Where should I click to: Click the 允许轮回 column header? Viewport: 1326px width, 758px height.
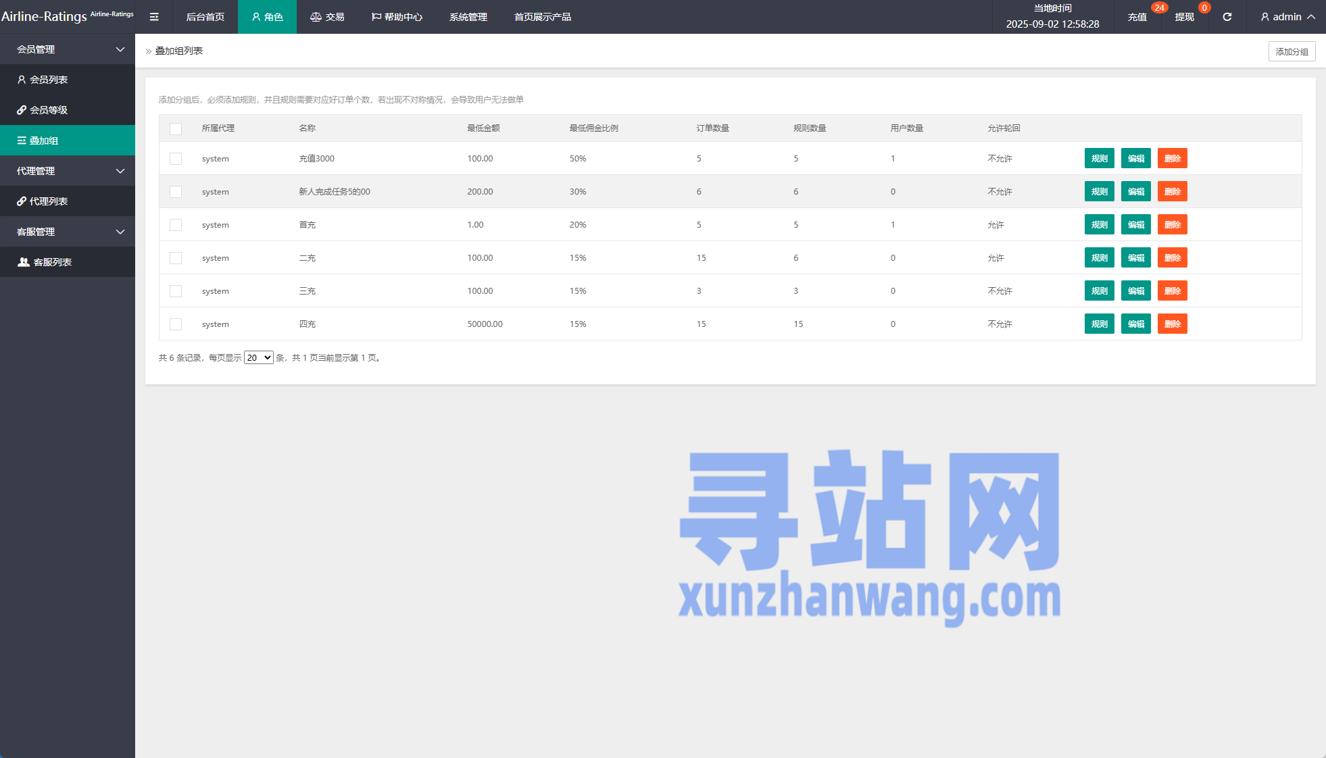click(1004, 128)
